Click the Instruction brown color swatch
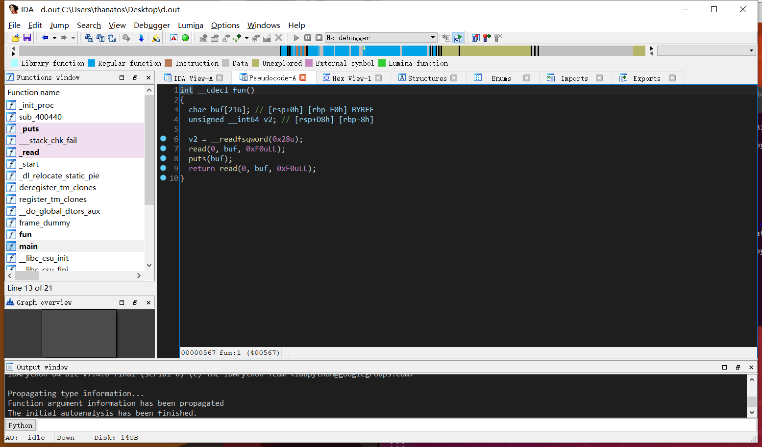Screen dimensions: 762x447 [169, 63]
